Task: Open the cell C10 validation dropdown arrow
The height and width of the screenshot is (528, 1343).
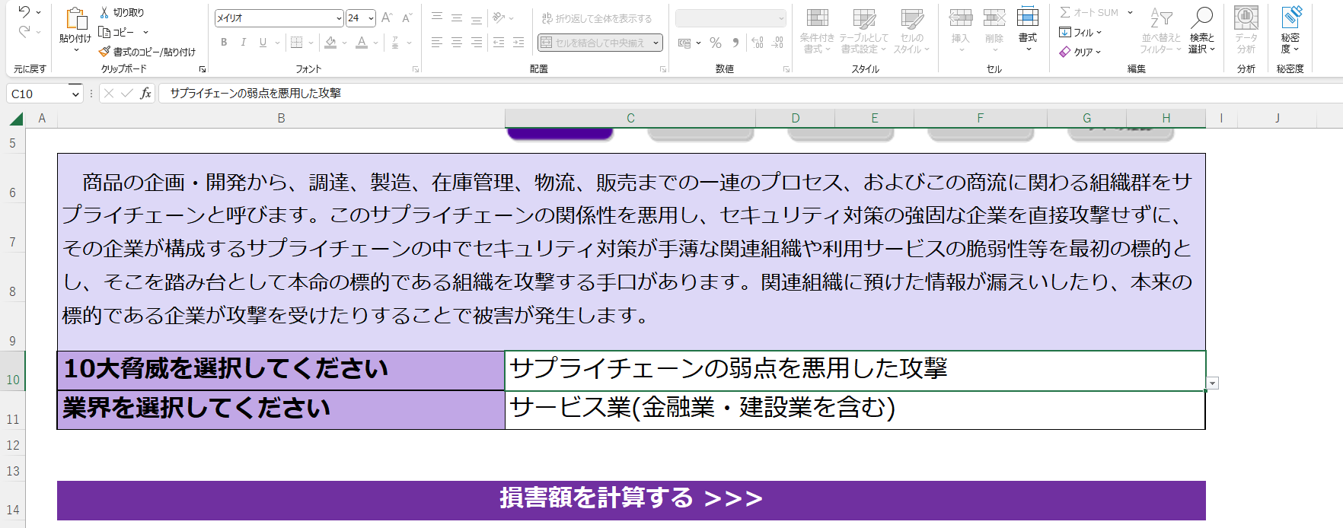Action: [x=1213, y=383]
